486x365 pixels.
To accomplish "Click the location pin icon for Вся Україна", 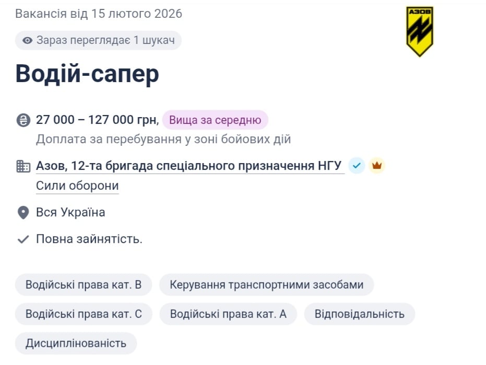I will 21,212.
